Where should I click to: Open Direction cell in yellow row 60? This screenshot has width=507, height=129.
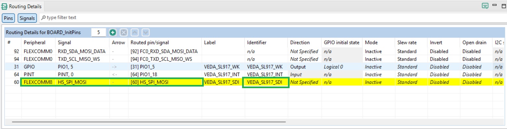305,82
